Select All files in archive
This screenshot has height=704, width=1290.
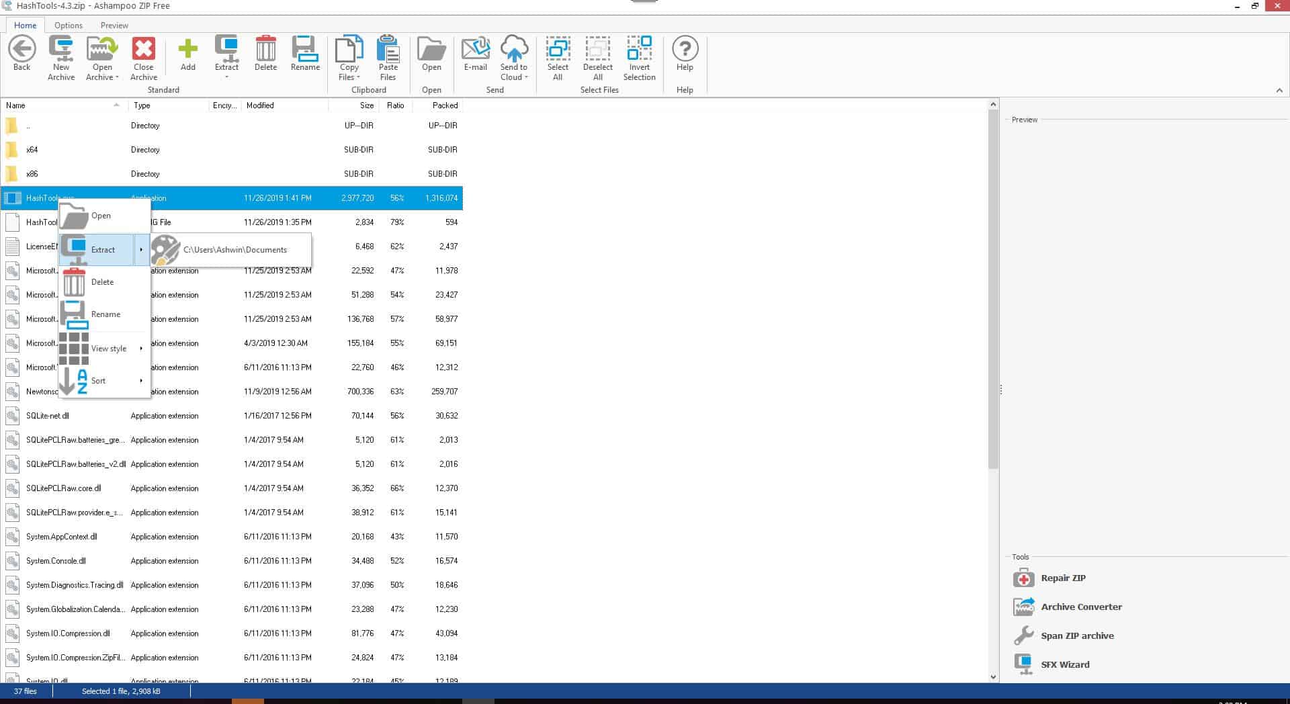558,58
